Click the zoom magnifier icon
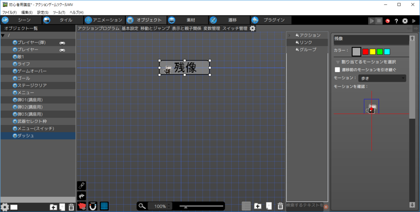The image size is (420, 212). point(142,206)
